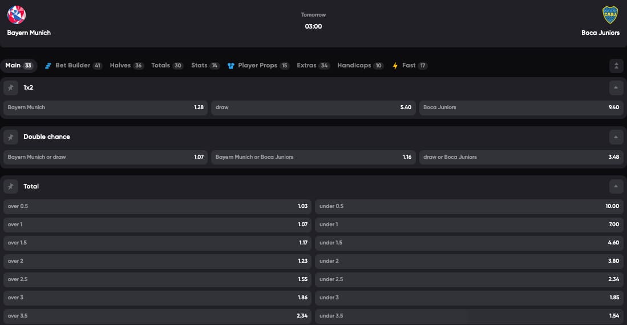Pick under 3.5 at 1.54
This screenshot has width=627, height=325.
(x=470, y=316)
